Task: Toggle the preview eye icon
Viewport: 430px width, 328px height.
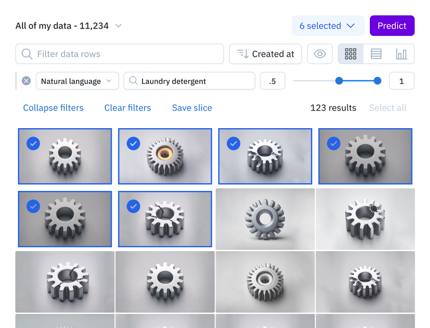Action: click(320, 54)
